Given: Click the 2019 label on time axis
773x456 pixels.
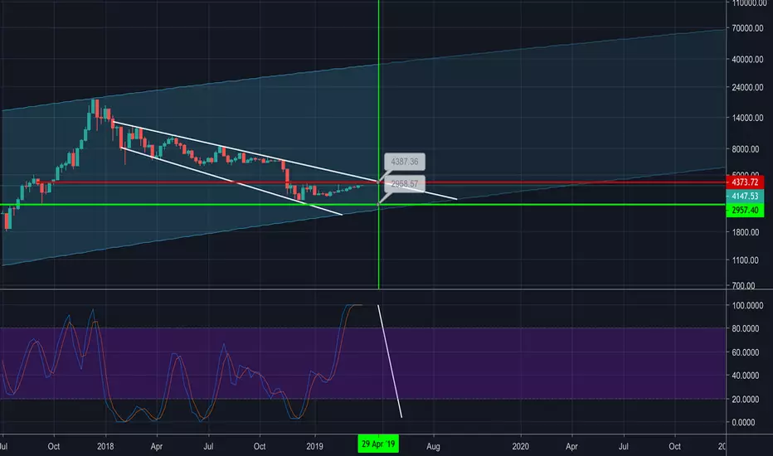Looking at the screenshot, I should [x=314, y=446].
